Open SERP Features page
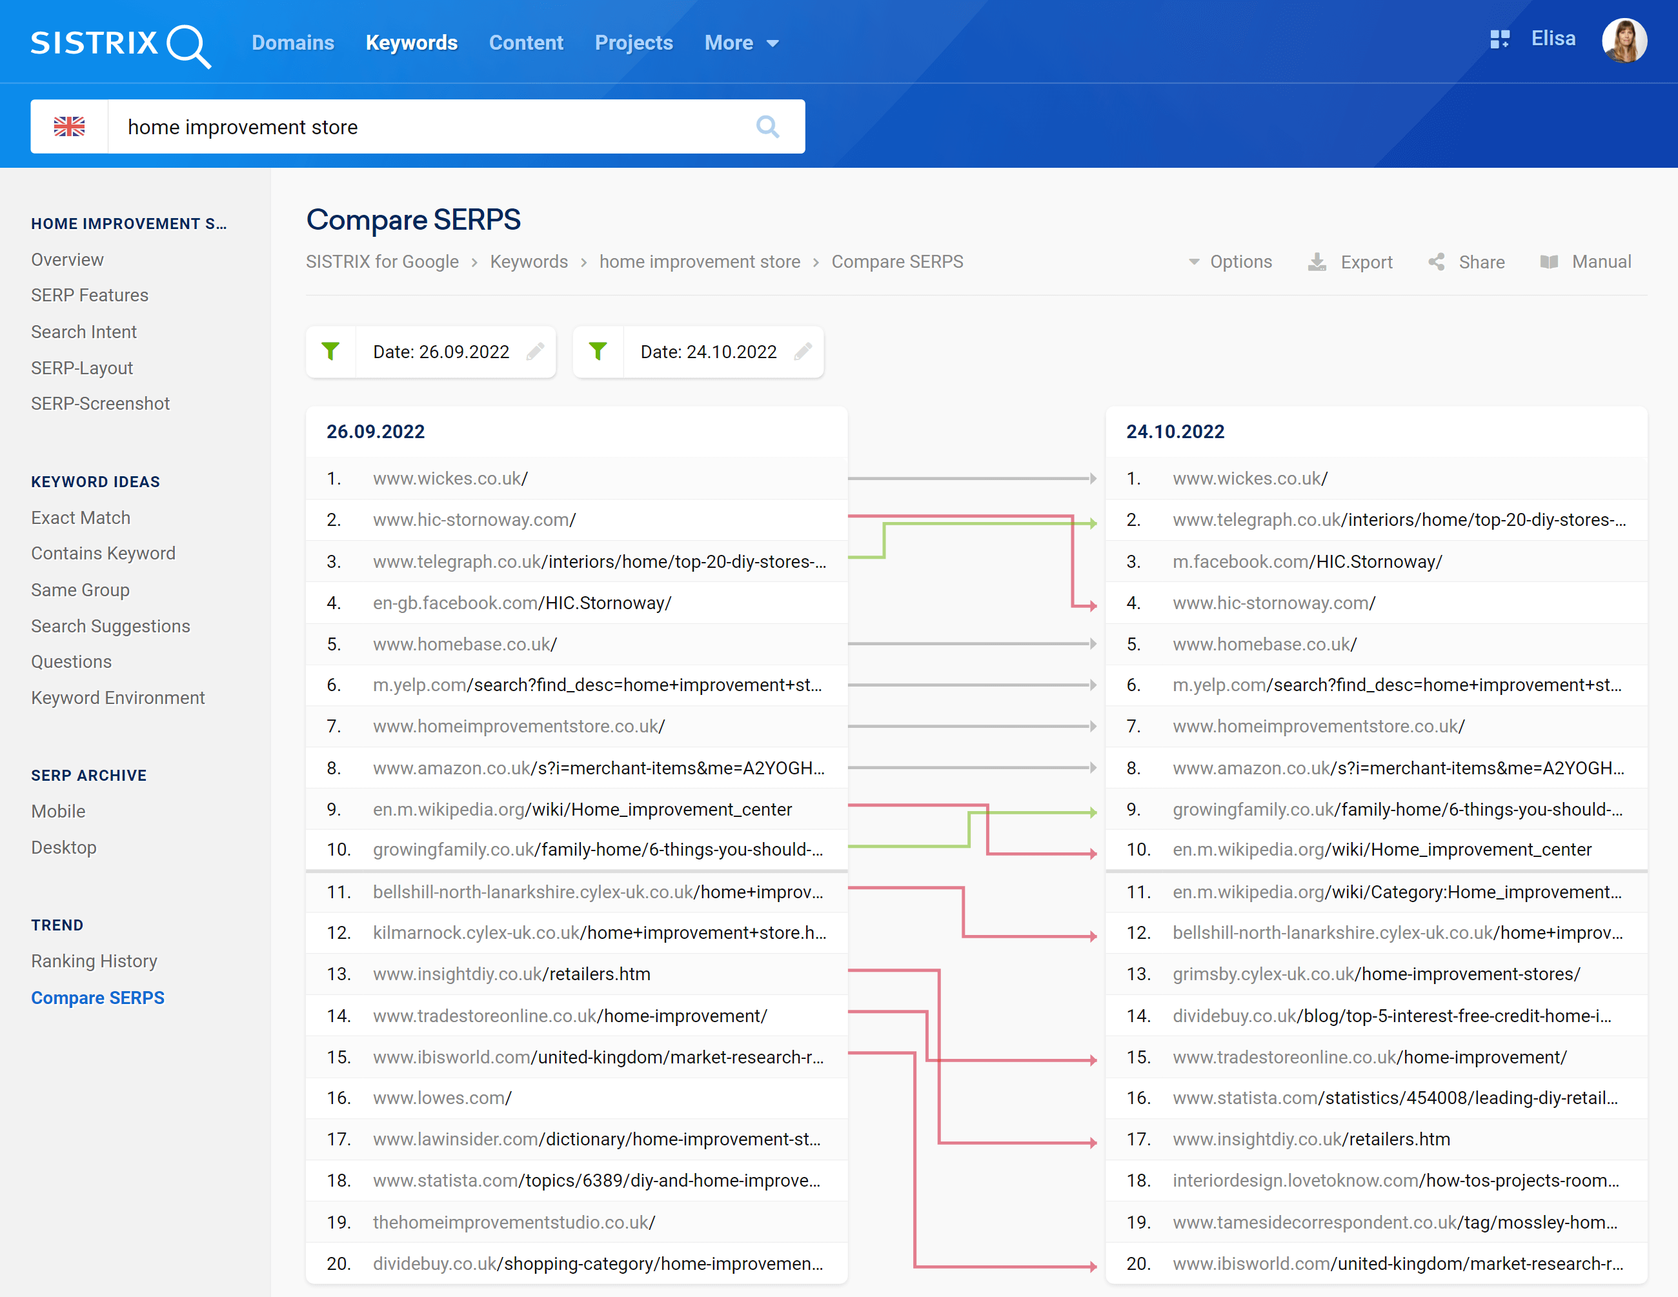The image size is (1678, 1297). point(90,295)
